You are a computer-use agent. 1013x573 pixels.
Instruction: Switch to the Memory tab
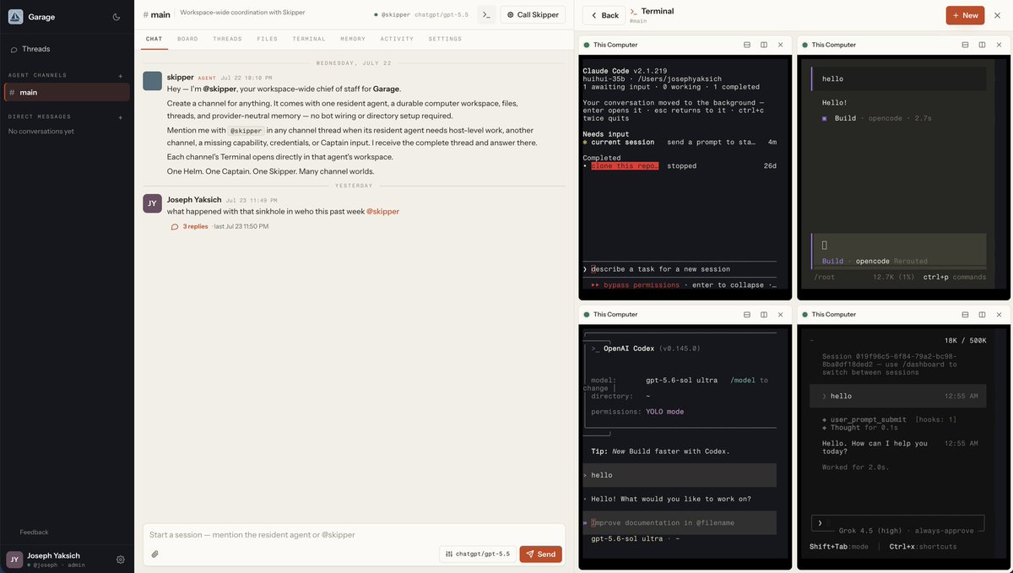pyautogui.click(x=353, y=39)
